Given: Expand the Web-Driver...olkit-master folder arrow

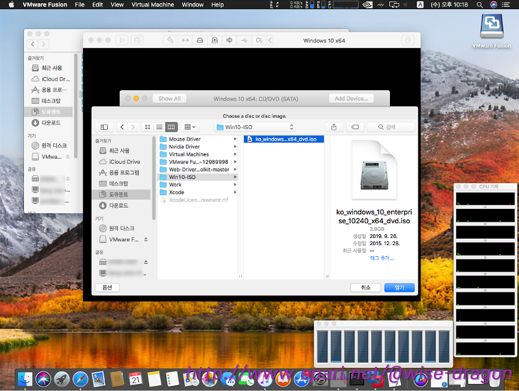Looking at the screenshot, I should [x=235, y=169].
